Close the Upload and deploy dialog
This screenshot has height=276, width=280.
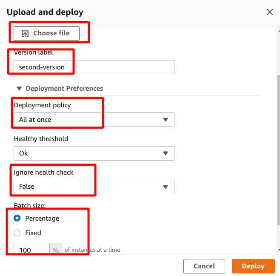(270, 12)
